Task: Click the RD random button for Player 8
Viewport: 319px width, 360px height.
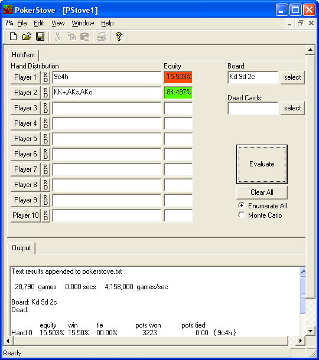Action: click(45, 185)
